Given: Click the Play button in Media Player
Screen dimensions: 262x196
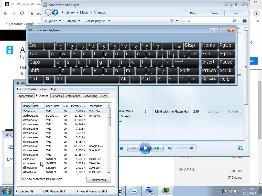Looking at the screenshot, I should pyautogui.click(x=145, y=148).
